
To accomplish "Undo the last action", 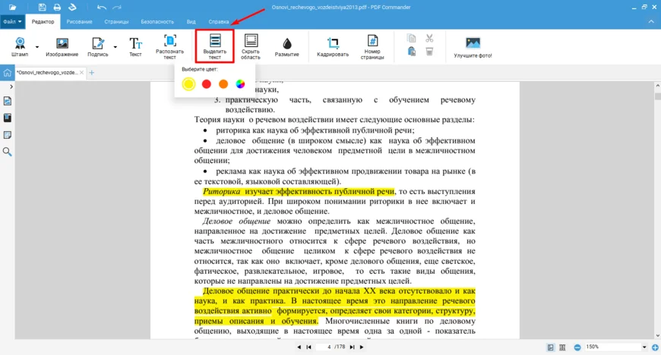I will click(x=101, y=7).
